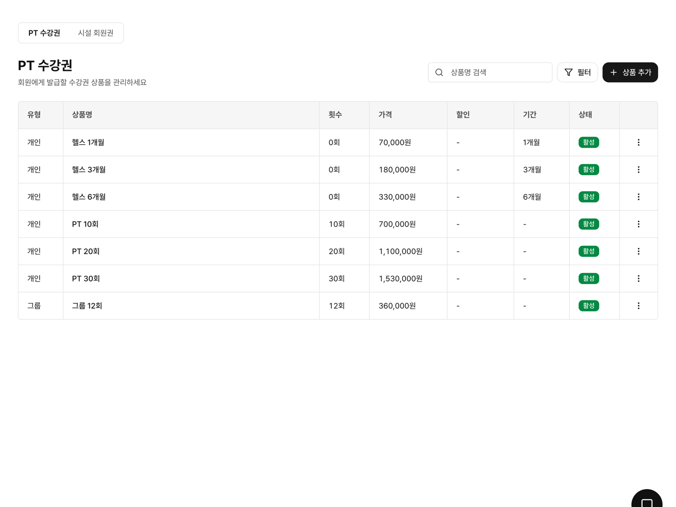Click the 활성 badge for 그룹 12회
The width and height of the screenshot is (676, 507).
[589, 306]
